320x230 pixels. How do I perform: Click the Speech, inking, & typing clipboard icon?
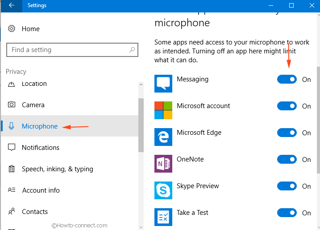(x=12, y=169)
